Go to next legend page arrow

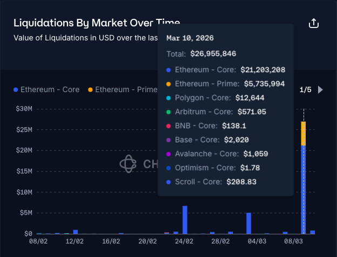pyautogui.click(x=321, y=89)
